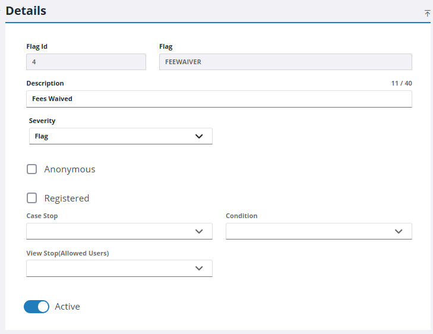Click the Flag Id field showing 4

click(86, 62)
